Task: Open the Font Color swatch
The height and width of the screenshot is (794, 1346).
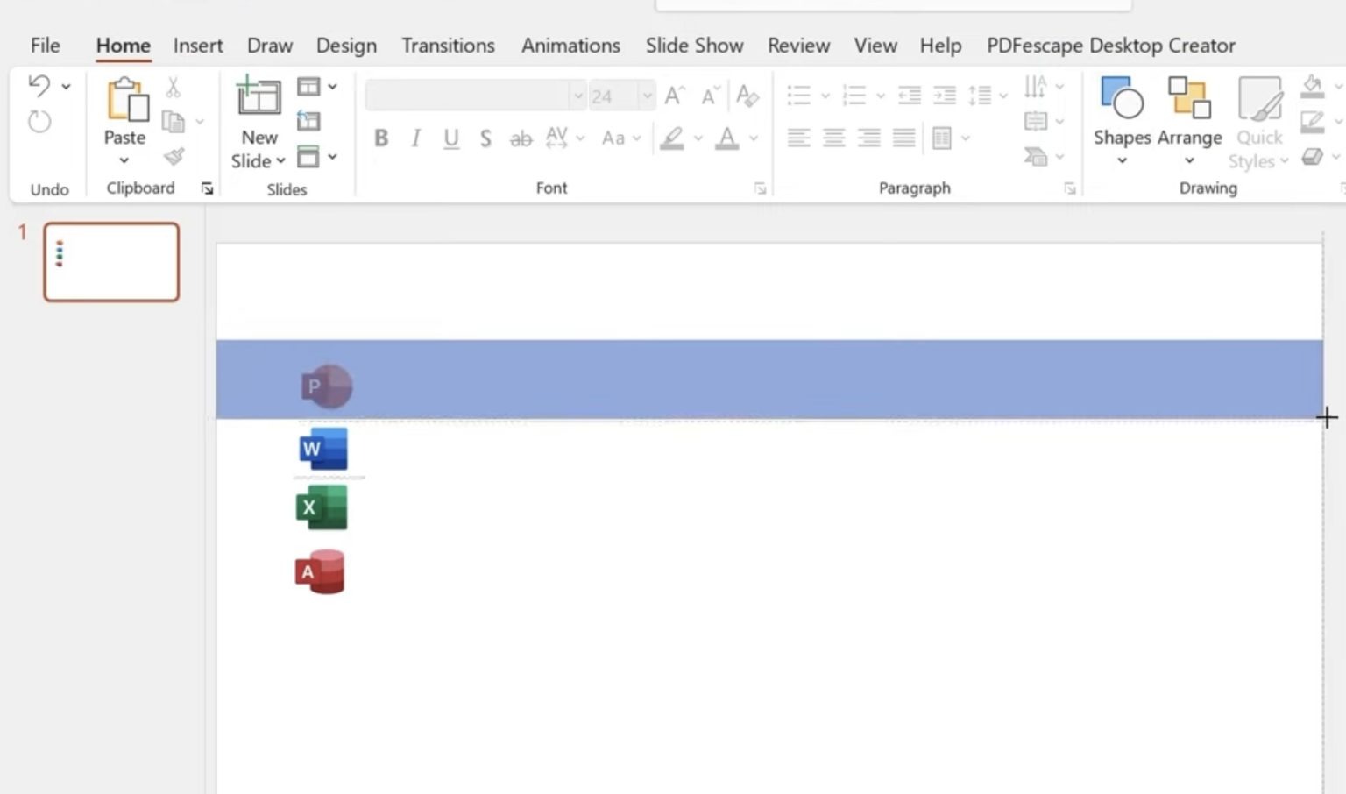Action: (726, 138)
